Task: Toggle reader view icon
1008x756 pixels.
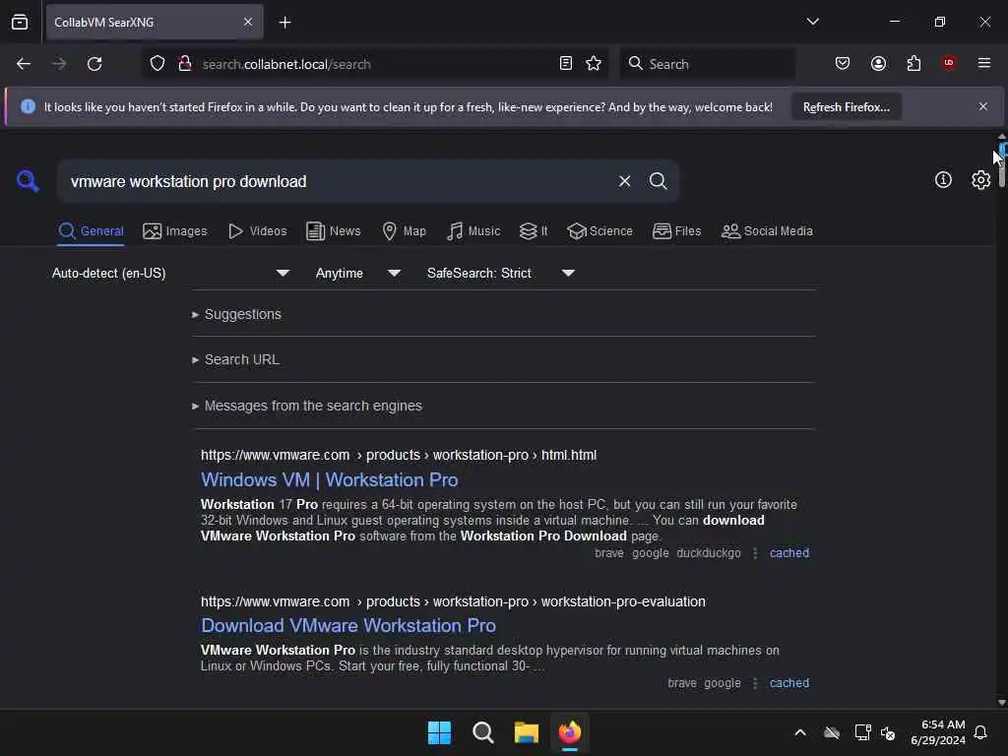Action: click(x=566, y=64)
